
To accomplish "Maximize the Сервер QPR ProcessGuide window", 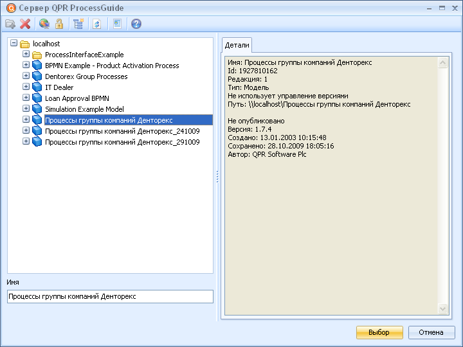I will (442, 8).
